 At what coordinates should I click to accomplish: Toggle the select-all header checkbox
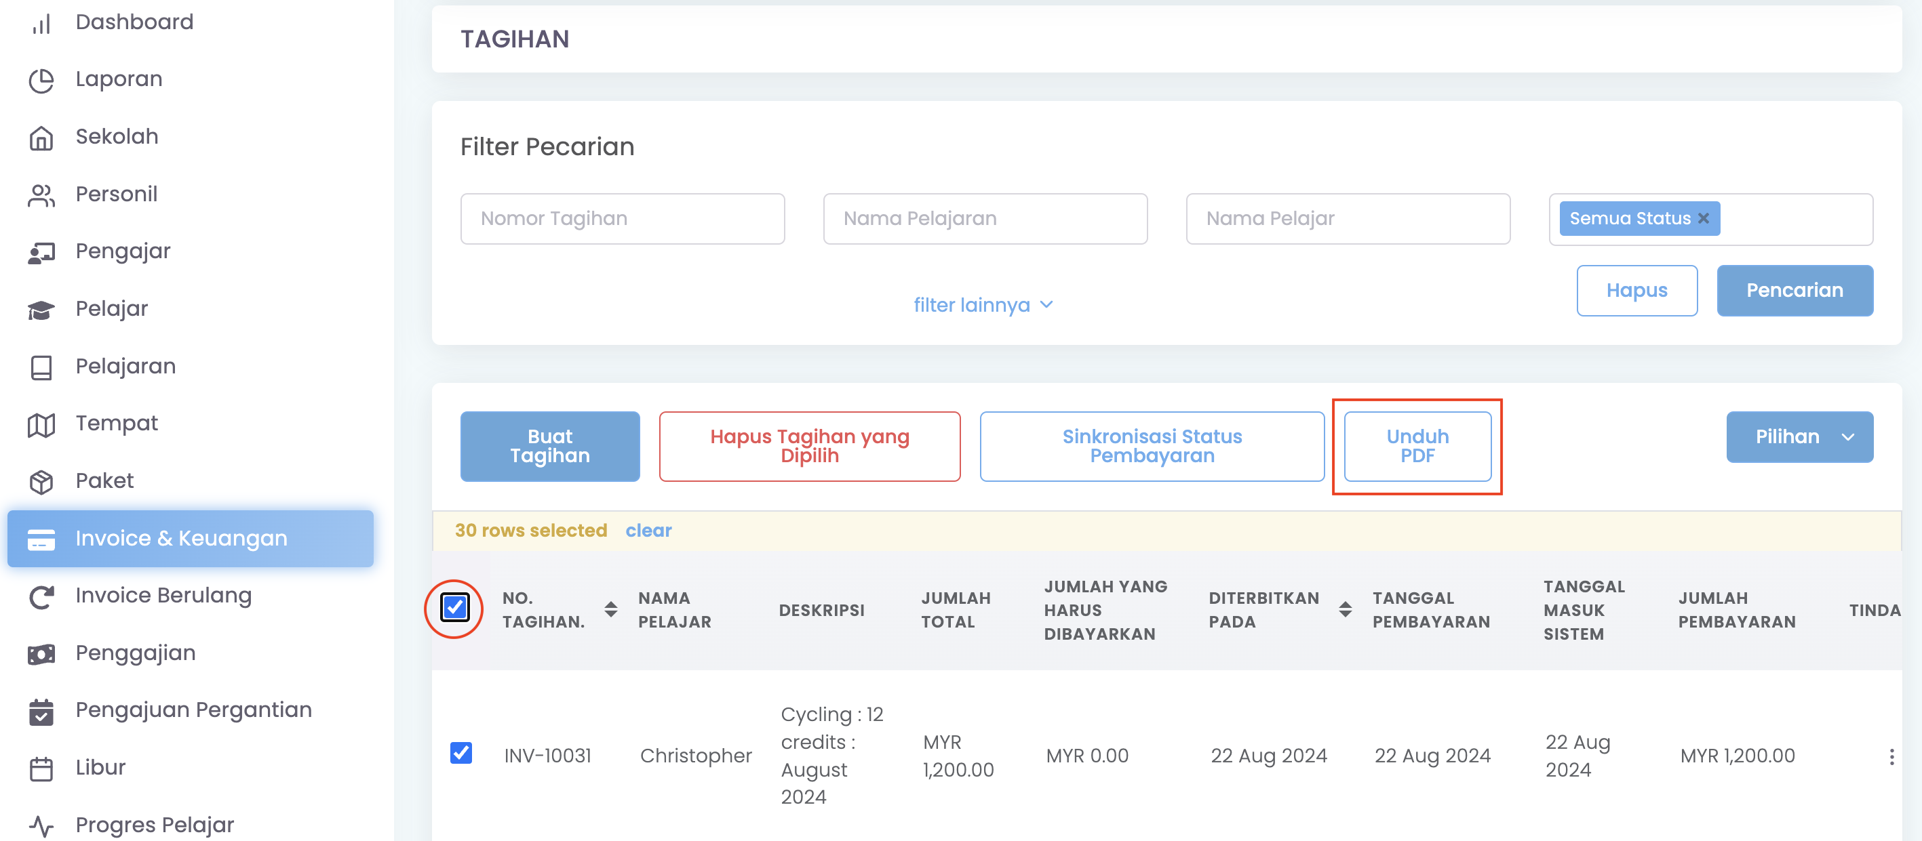(x=454, y=608)
